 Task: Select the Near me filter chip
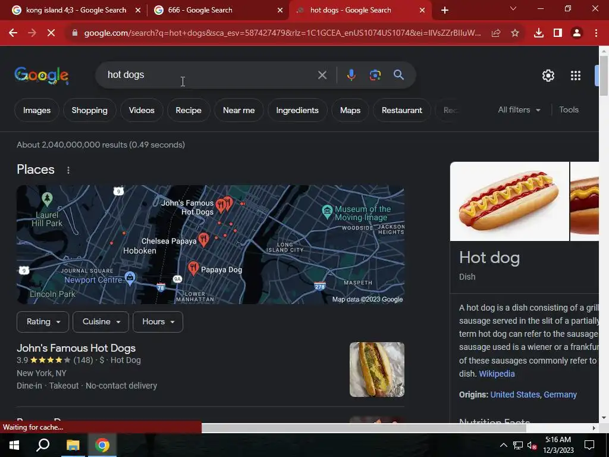pos(239,110)
